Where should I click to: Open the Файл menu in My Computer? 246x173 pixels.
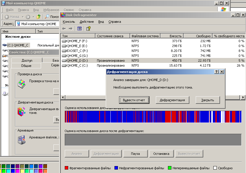[x=10, y=10]
